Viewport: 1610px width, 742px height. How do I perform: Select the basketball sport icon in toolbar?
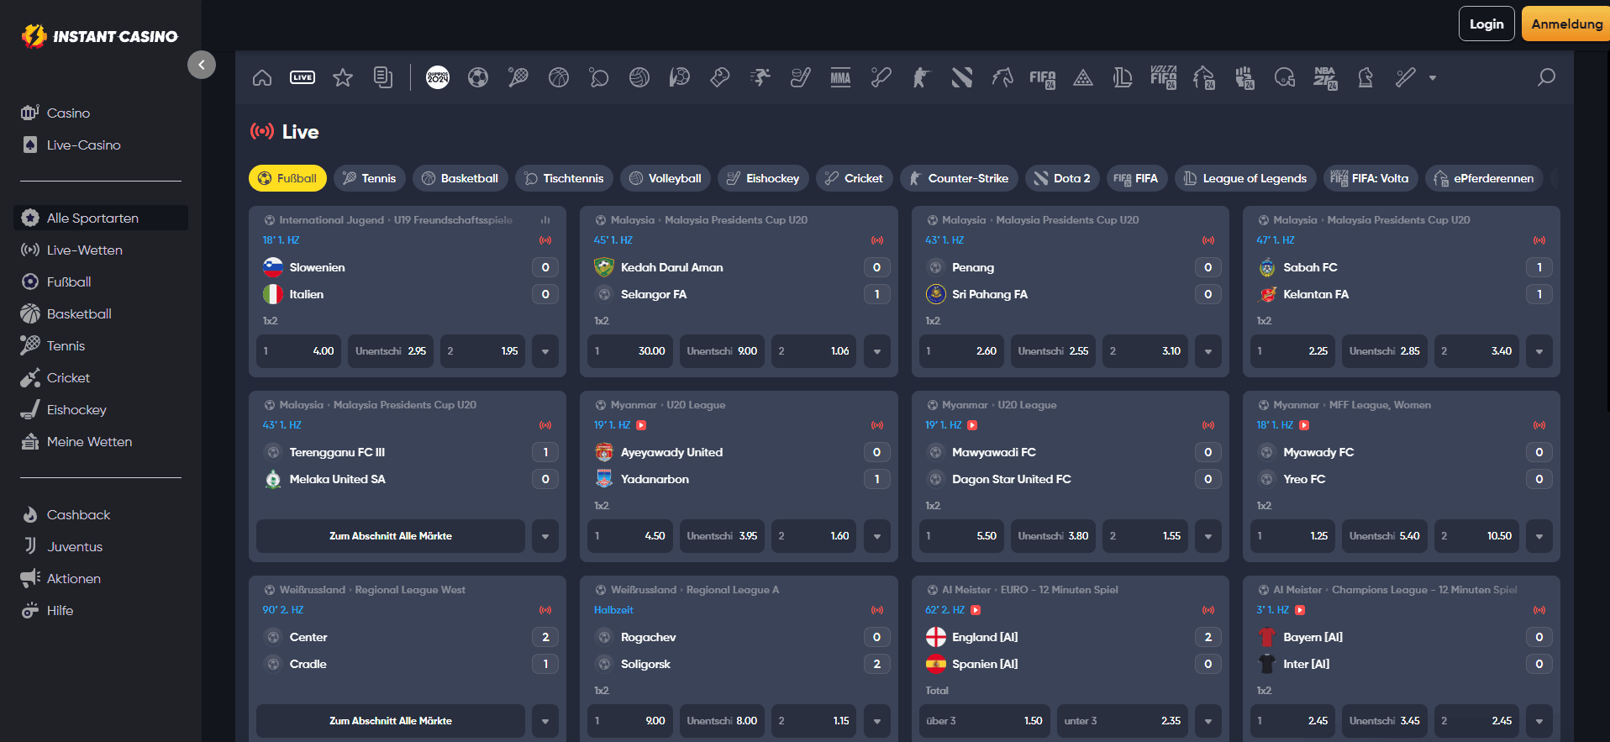pyautogui.click(x=559, y=78)
